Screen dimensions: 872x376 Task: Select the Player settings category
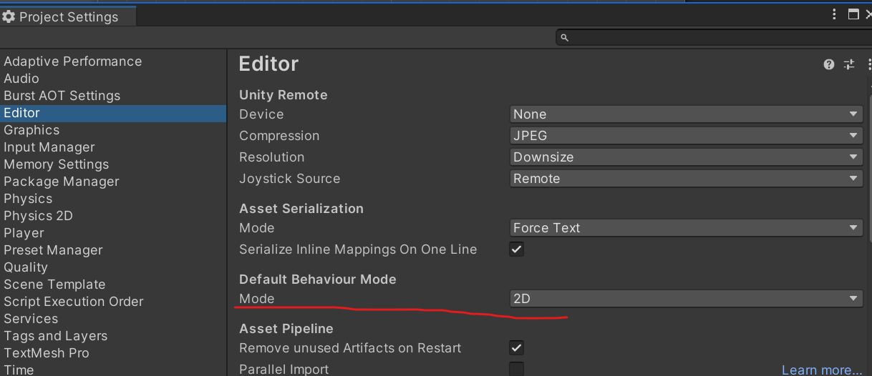pos(113,233)
